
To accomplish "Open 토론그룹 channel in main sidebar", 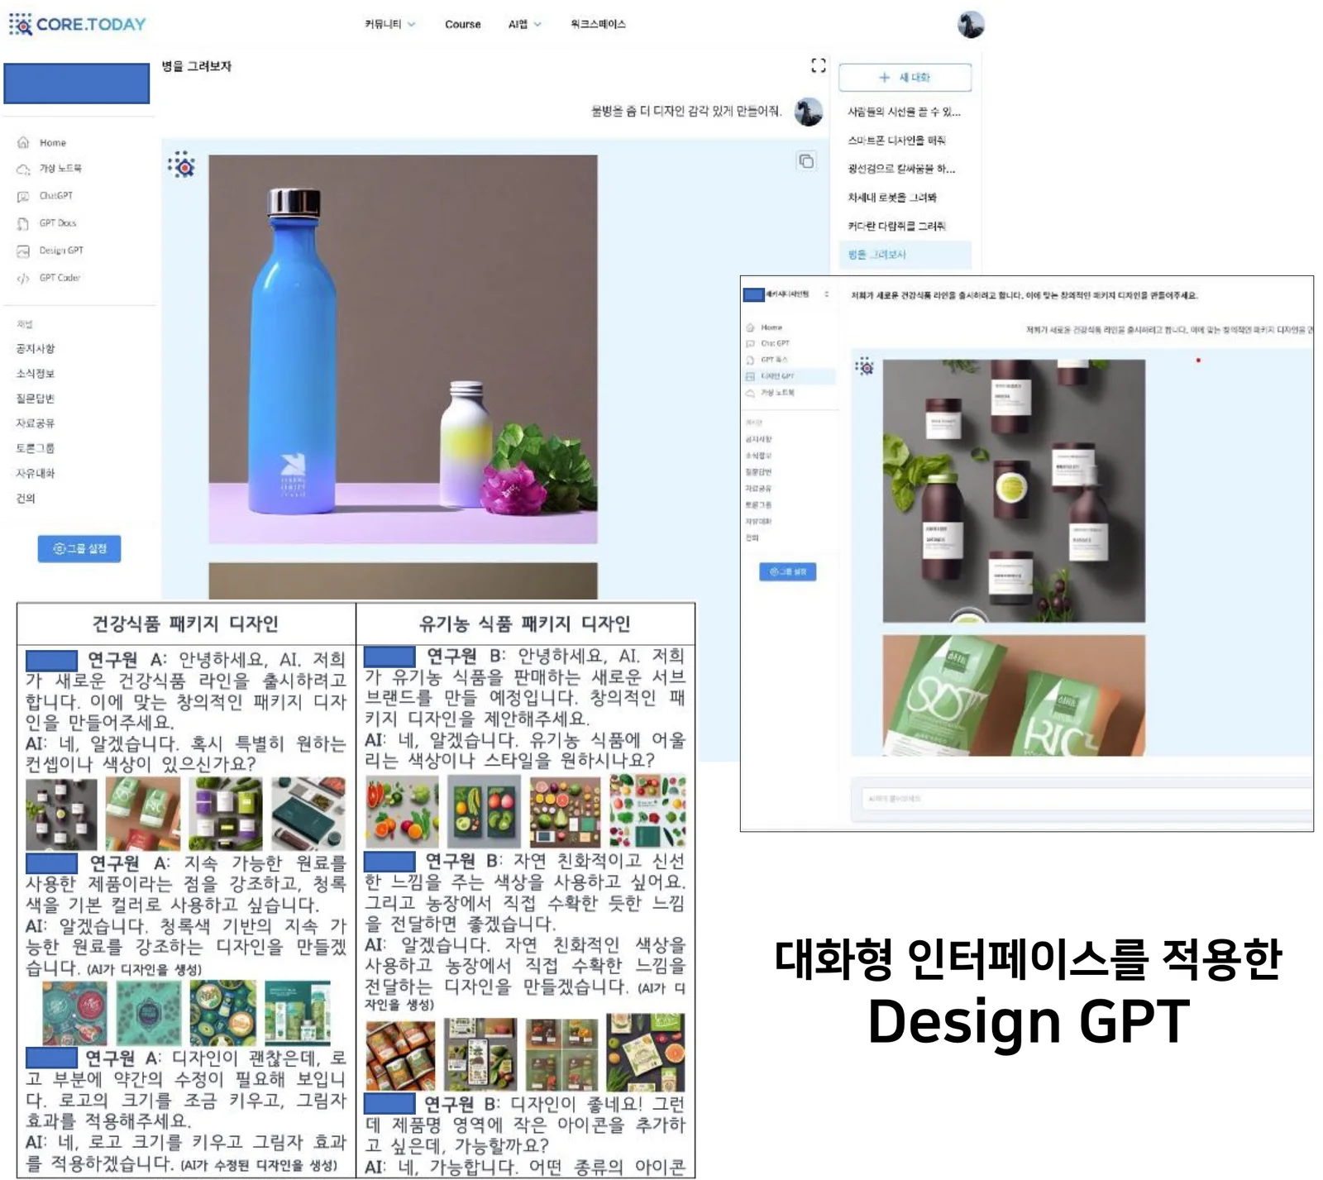I will click(36, 448).
